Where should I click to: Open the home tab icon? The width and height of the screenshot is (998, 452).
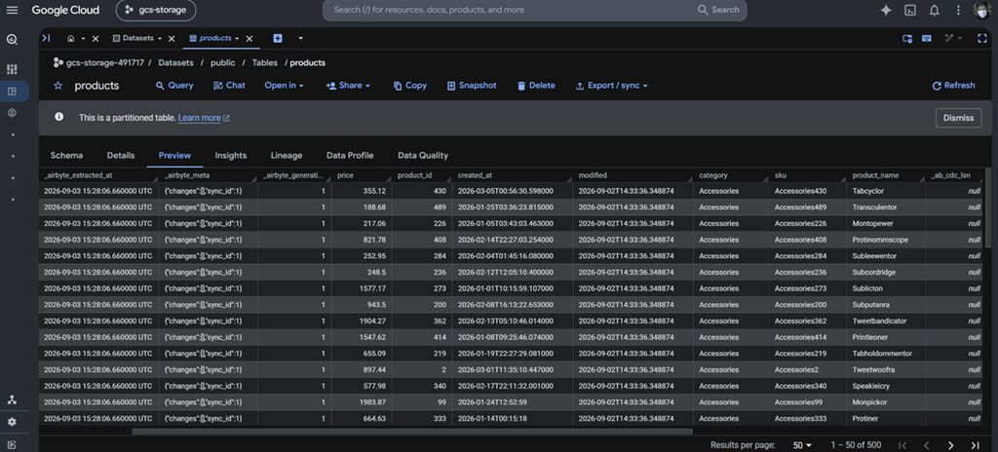pyautogui.click(x=70, y=39)
